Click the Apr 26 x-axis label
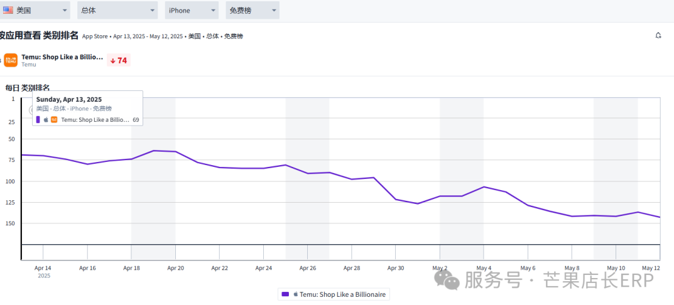This screenshot has height=305, width=674. [308, 268]
